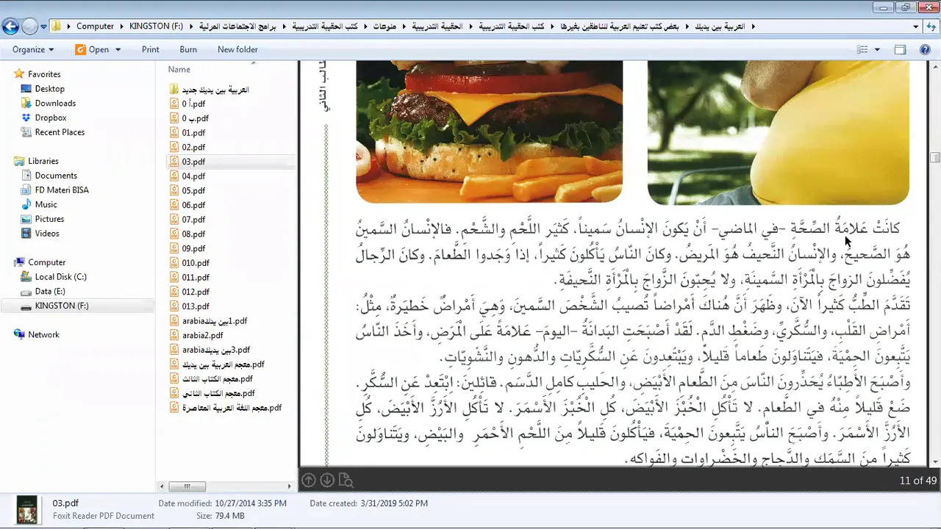Open FD Materi BISA library
941x529 pixels.
[62, 190]
